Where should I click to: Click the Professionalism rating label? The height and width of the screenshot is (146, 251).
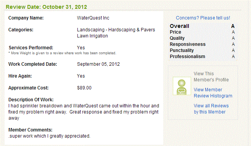[x=187, y=57]
